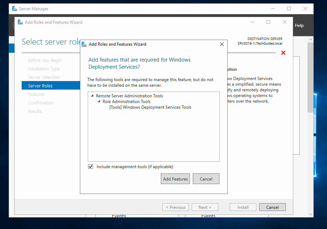Click the Next button

tap(205, 207)
